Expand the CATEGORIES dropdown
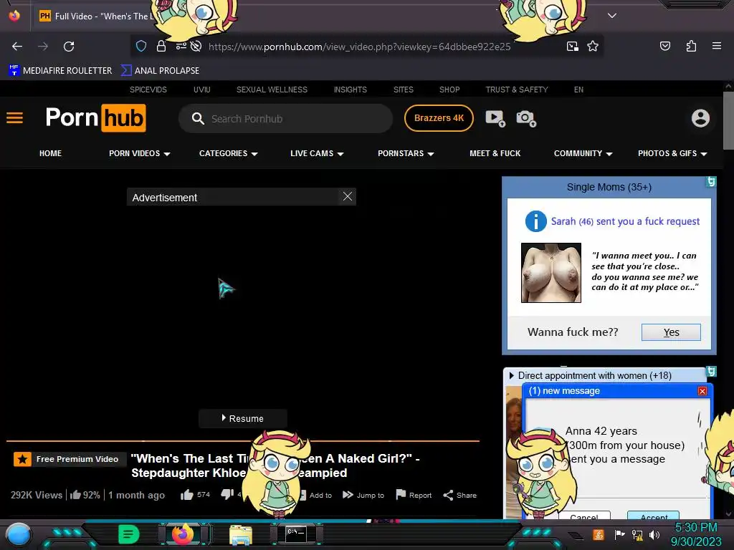The image size is (734, 550). 229,153
